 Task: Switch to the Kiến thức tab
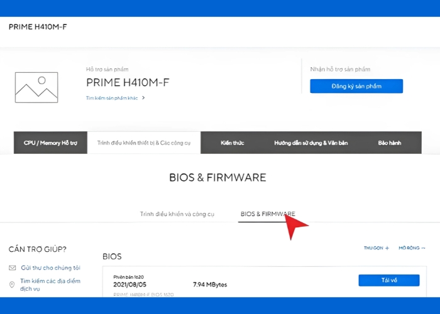(x=232, y=143)
